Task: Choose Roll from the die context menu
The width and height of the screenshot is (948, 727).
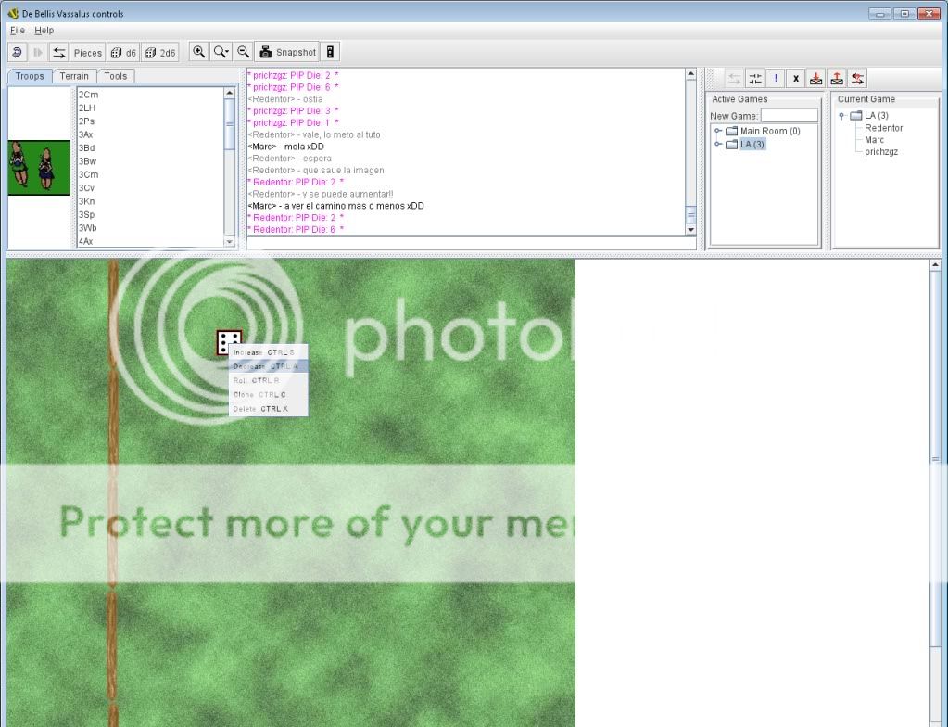Action: tap(269, 380)
